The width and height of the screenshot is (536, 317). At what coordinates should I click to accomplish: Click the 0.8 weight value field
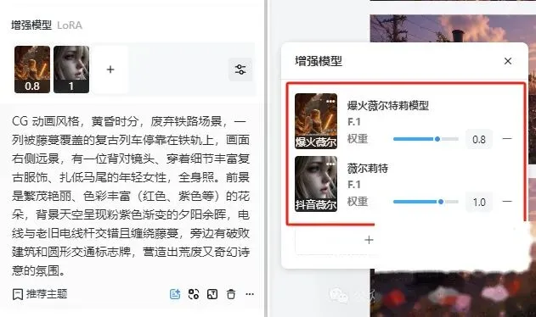(479, 139)
